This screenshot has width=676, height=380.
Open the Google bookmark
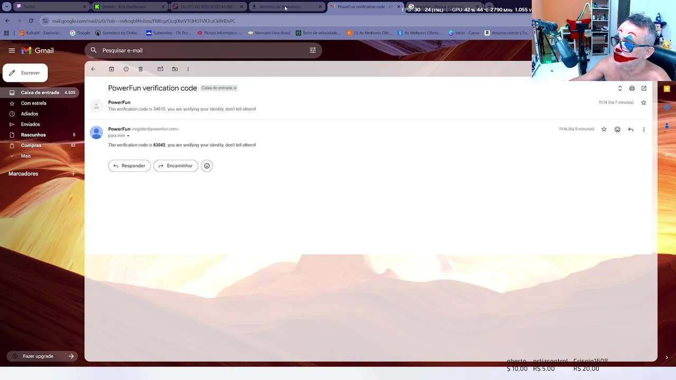(x=80, y=33)
